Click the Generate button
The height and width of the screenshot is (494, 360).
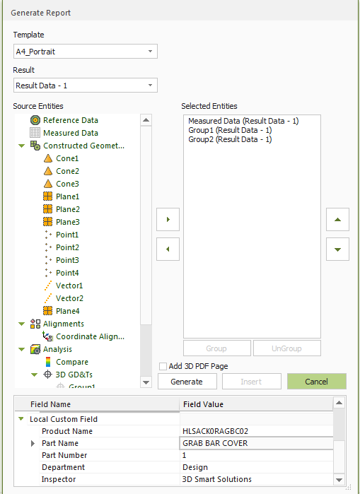click(187, 382)
